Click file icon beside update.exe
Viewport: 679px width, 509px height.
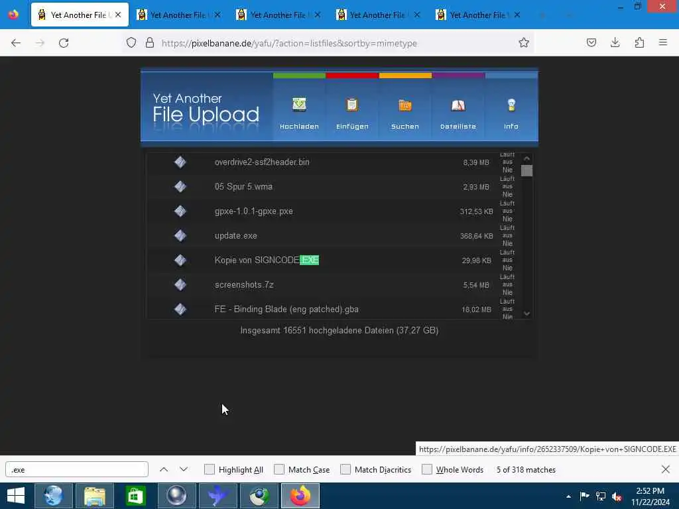pyautogui.click(x=180, y=236)
